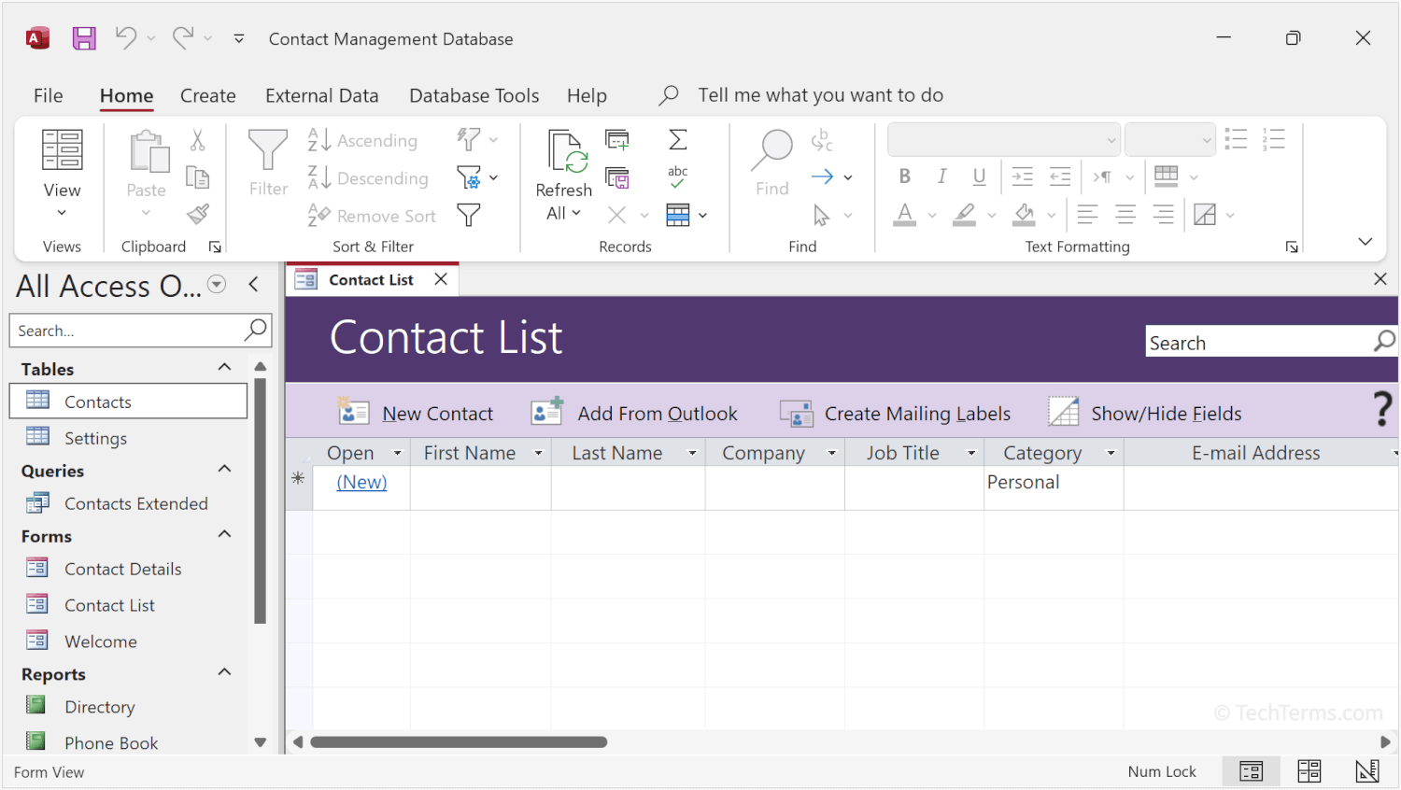
Task: Toggle Italic formatting
Action: click(x=942, y=176)
